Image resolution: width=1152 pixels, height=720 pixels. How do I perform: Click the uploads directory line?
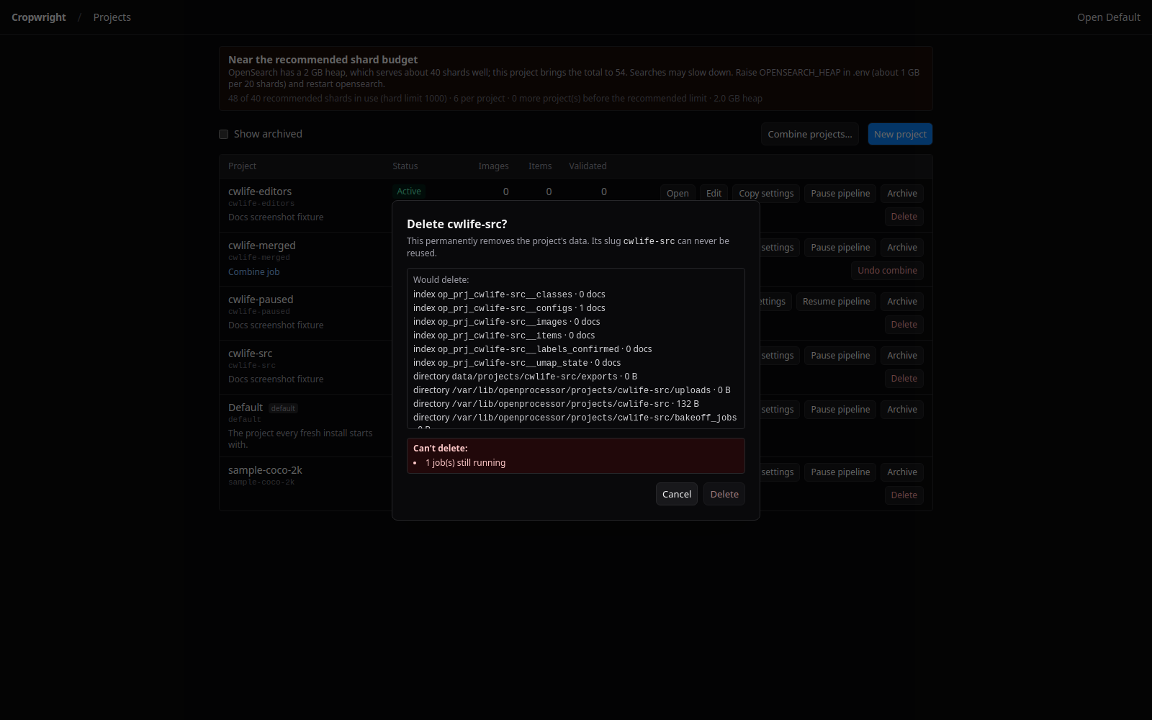pyautogui.click(x=572, y=390)
